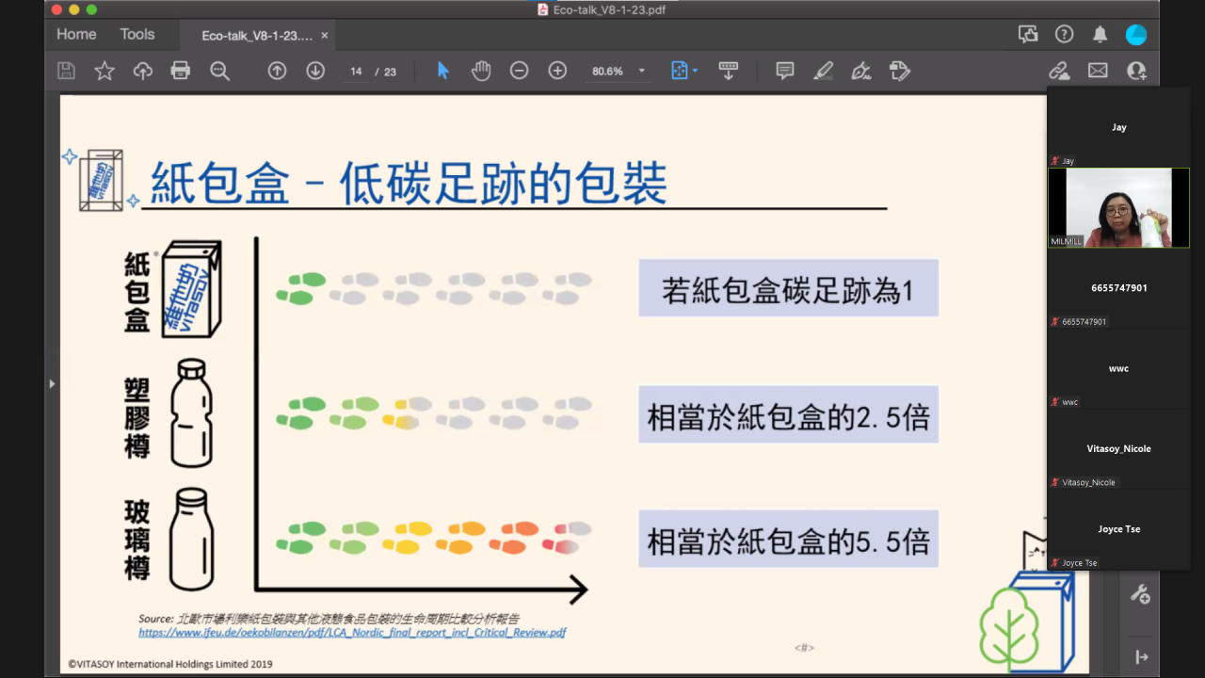Image resolution: width=1205 pixels, height=678 pixels.
Task: Click the text box 相當於紙包盒的5.5倍
Action: (788, 540)
